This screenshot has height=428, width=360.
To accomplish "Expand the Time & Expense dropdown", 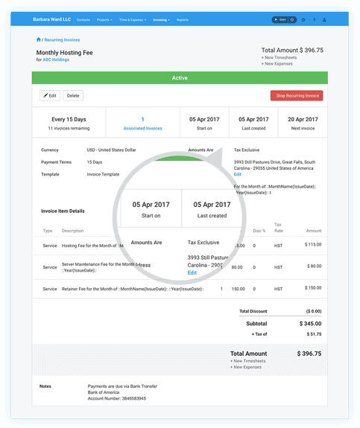I will pyautogui.click(x=133, y=20).
